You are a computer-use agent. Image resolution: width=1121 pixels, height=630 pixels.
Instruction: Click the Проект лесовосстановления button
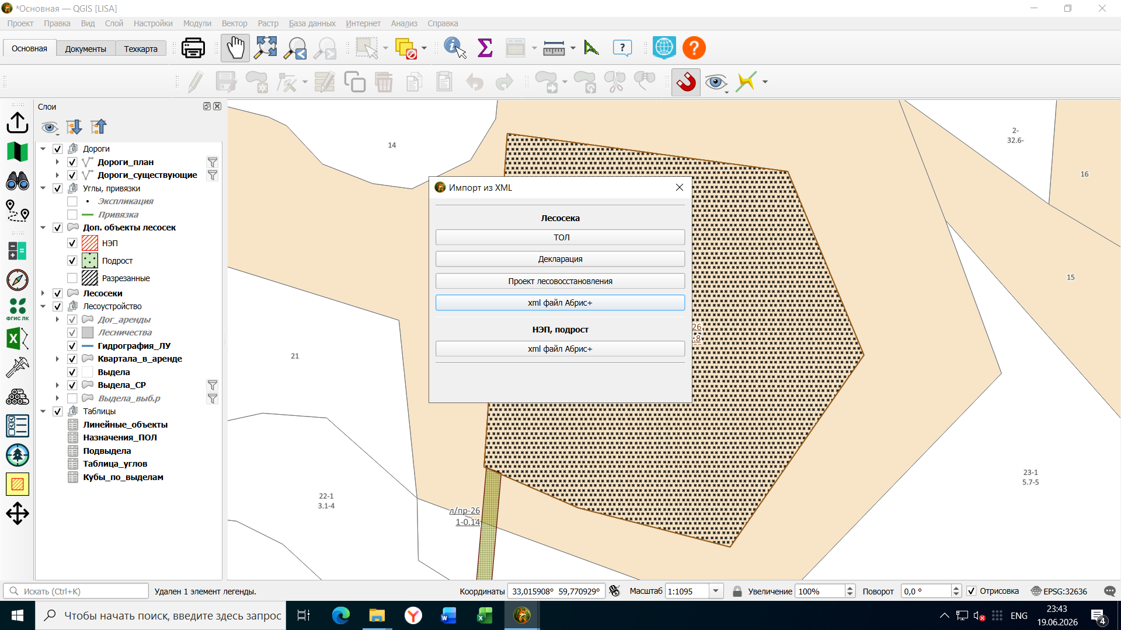pyautogui.click(x=560, y=281)
